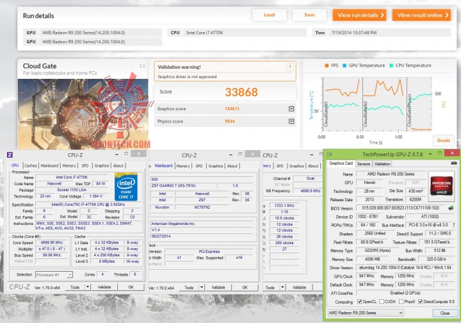Click GPU-Z title bar app icon

click(329, 154)
